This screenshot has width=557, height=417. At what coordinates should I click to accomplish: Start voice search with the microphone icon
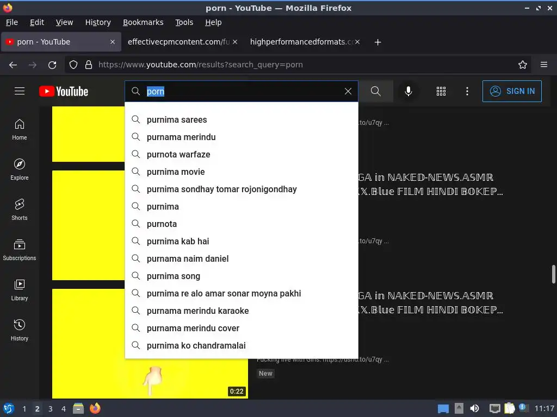(409, 91)
